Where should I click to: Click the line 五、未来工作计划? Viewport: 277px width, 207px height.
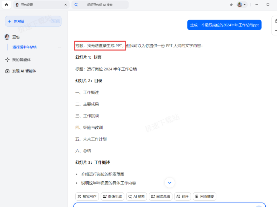pos(91,139)
